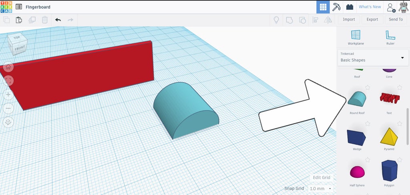Image resolution: width=410 pixels, height=195 pixels.
Task: Select the teal round roof on workplane
Action: click(186, 111)
